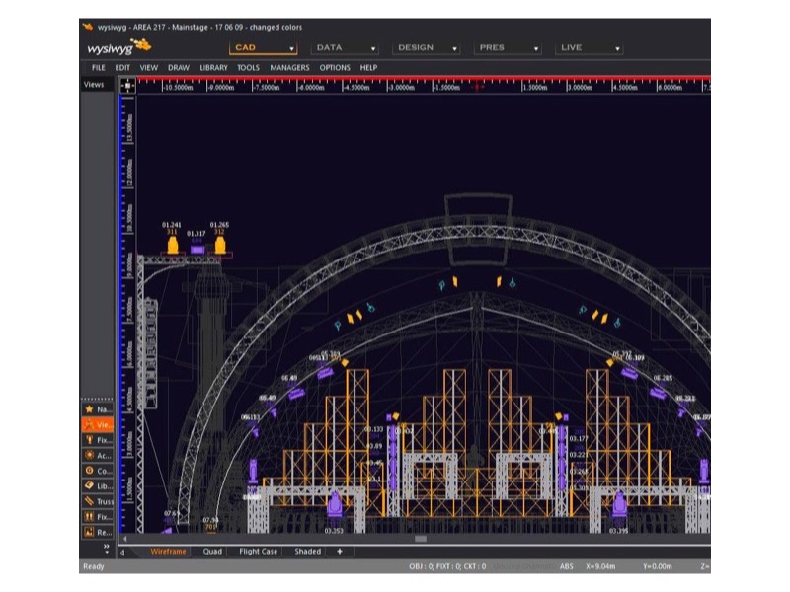The height and width of the screenshot is (592, 790).
Task: Expand the DESIGN mode dropdown
Action: pyautogui.click(x=427, y=47)
